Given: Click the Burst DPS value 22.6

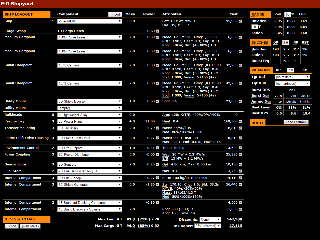Looking at the screenshot, I should click(x=292, y=90).
